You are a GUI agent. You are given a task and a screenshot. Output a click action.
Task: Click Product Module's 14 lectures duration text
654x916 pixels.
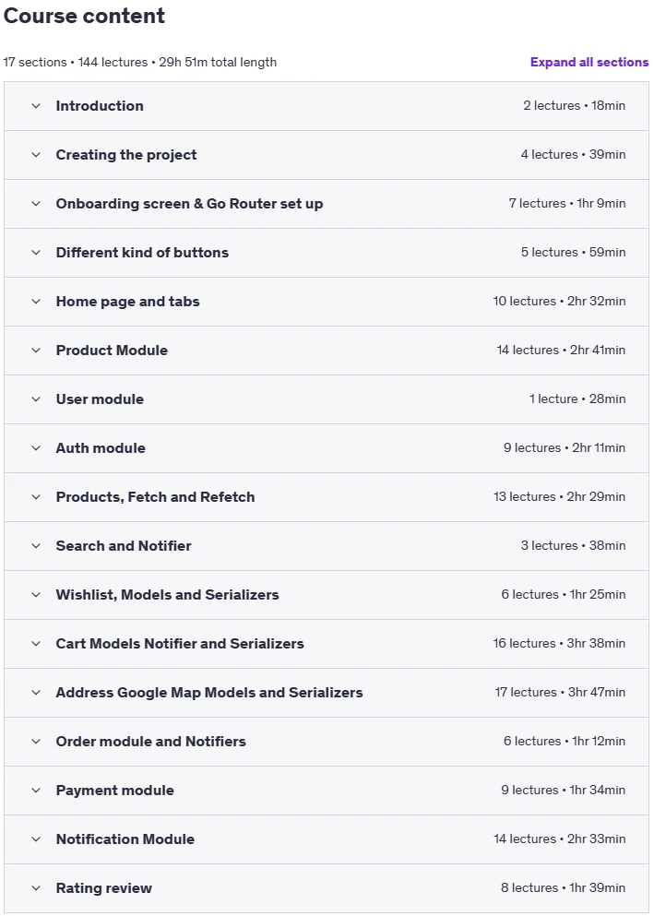click(x=561, y=350)
